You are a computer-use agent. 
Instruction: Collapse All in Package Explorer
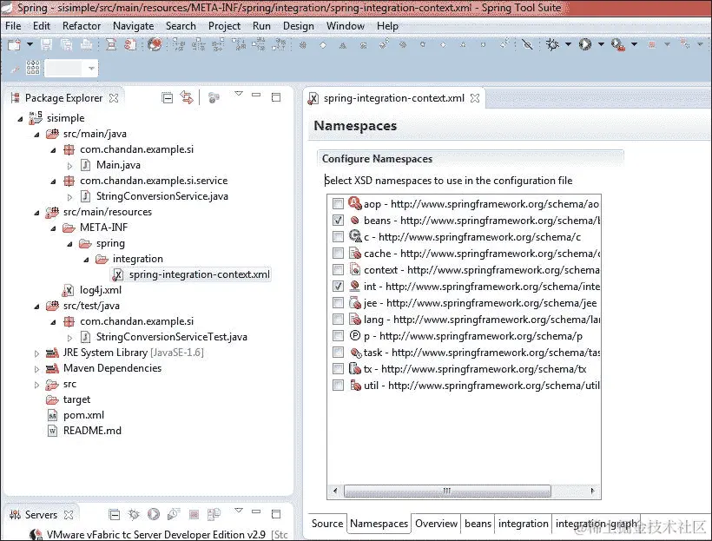167,97
